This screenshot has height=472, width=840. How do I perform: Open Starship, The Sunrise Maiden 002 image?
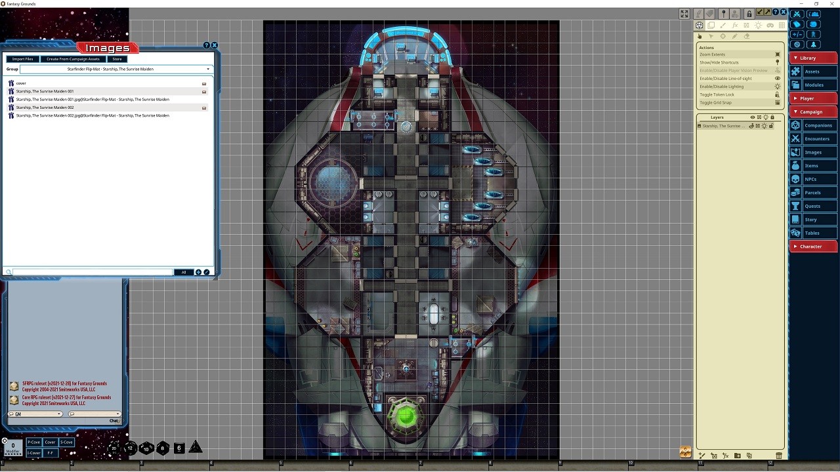coord(108,108)
